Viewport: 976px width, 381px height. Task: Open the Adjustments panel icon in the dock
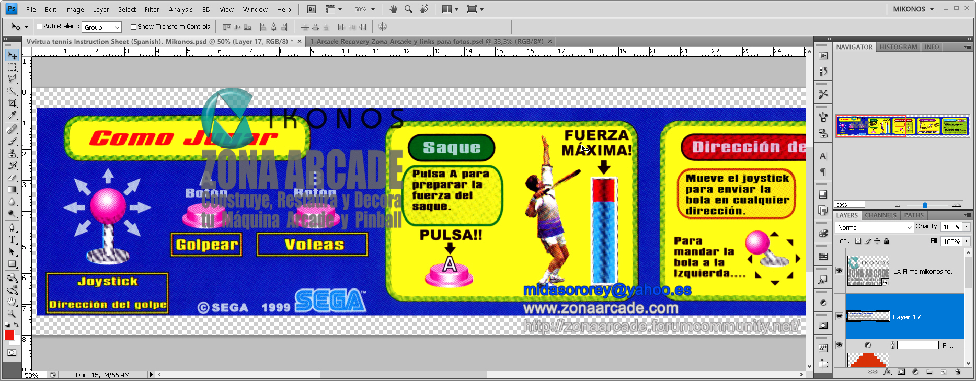[x=823, y=303]
